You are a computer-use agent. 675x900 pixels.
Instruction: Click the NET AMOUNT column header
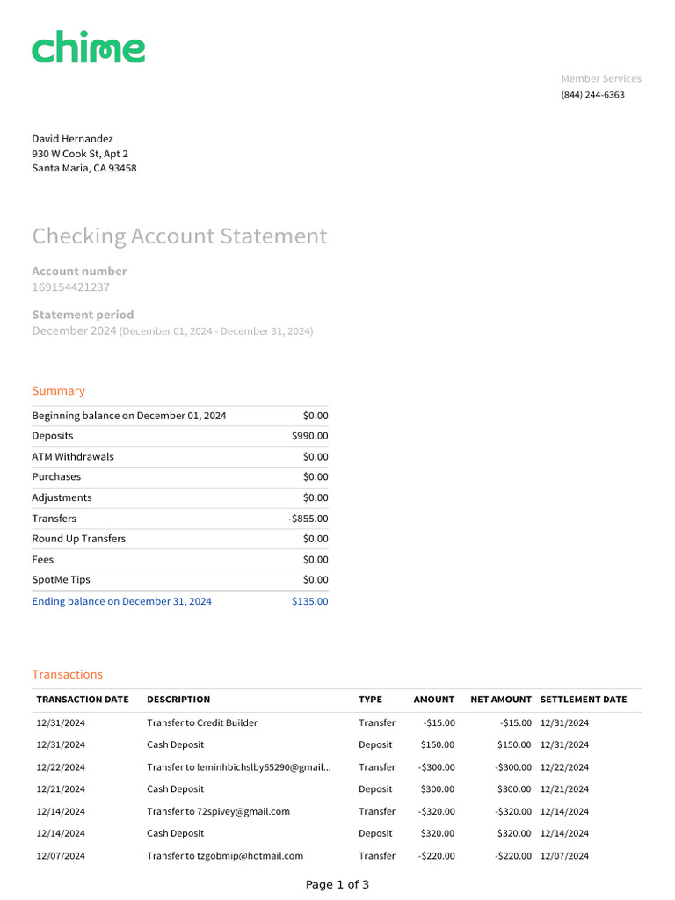pyautogui.click(x=501, y=700)
